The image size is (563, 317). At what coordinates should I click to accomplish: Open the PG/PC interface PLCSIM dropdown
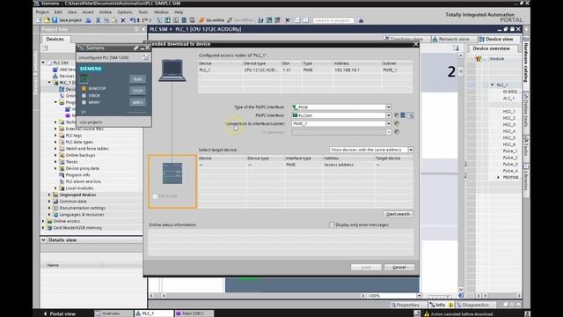[x=388, y=115]
